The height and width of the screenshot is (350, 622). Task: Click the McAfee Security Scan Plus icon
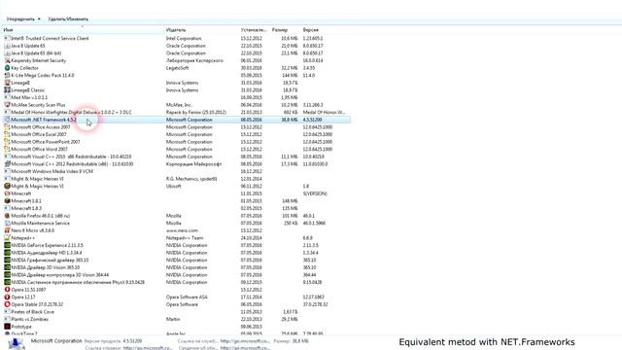click(7, 105)
